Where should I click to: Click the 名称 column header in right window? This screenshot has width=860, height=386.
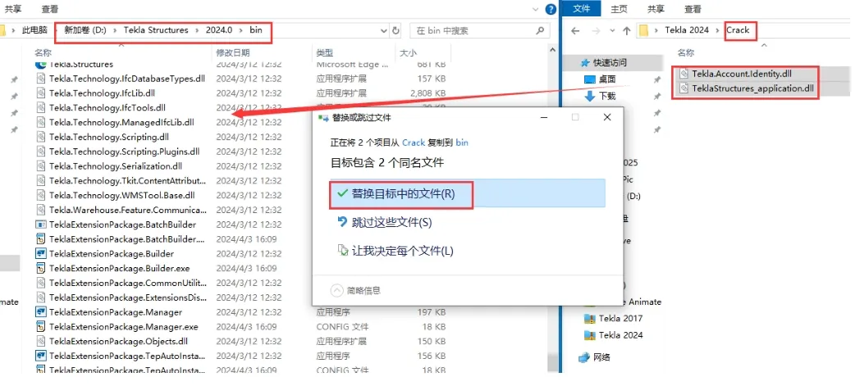pyautogui.click(x=685, y=52)
